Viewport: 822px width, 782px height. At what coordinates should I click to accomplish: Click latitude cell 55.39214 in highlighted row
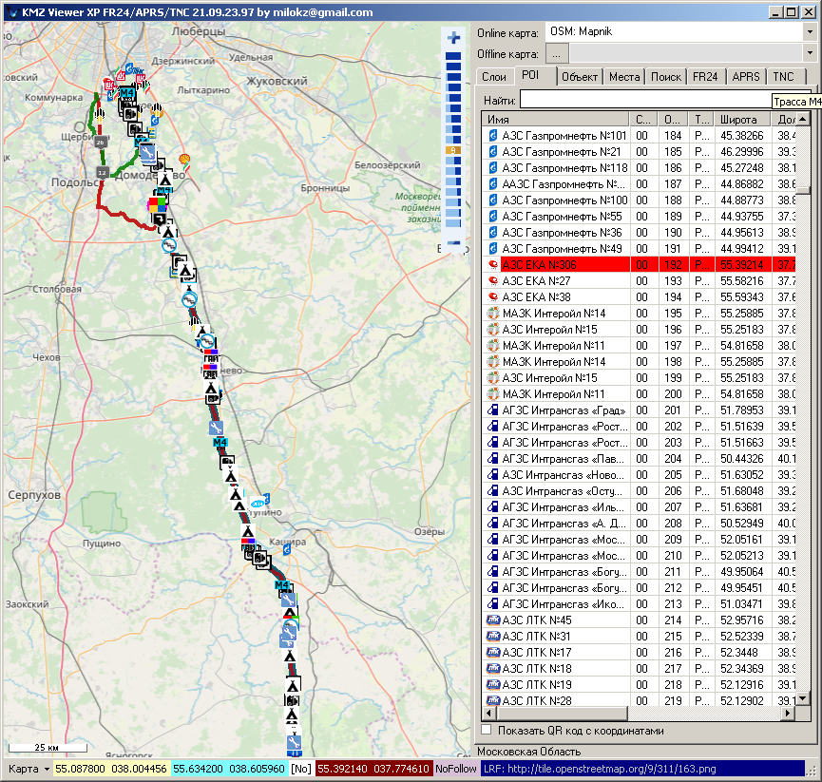[x=742, y=265]
